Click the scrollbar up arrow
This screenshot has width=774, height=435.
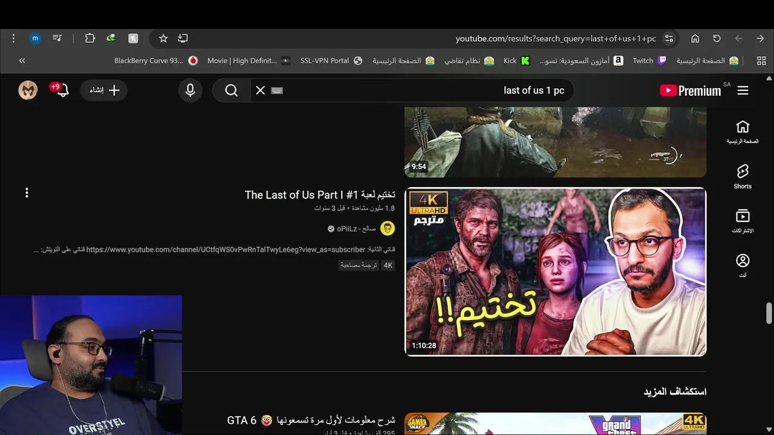(x=769, y=79)
